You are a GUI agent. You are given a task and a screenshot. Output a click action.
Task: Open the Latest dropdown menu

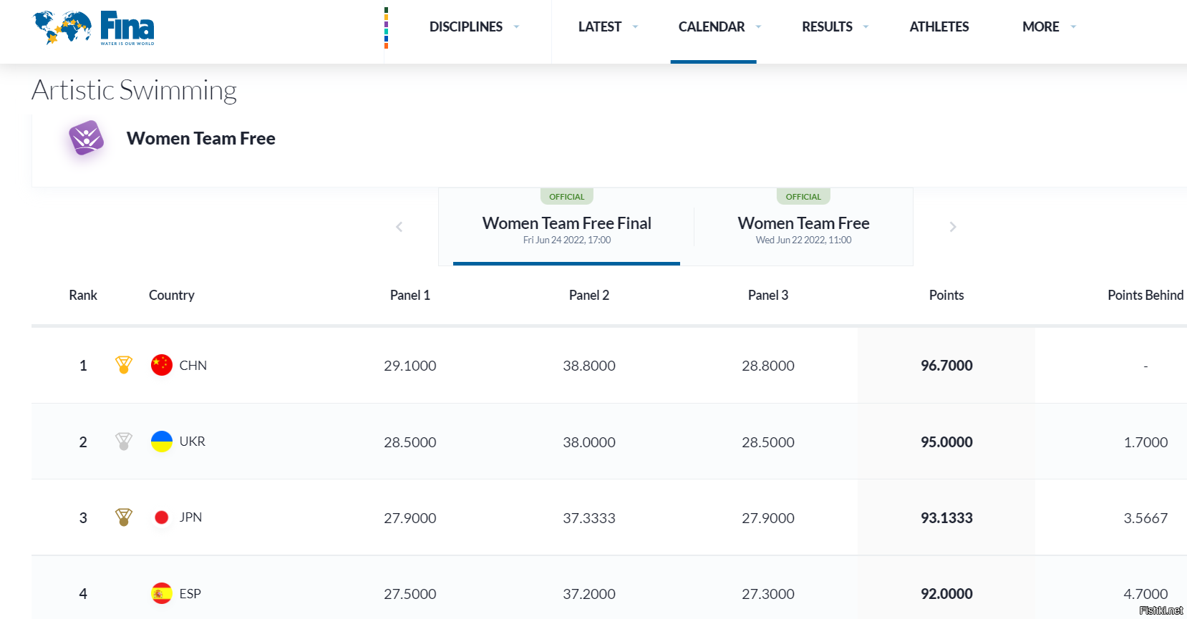(x=607, y=27)
